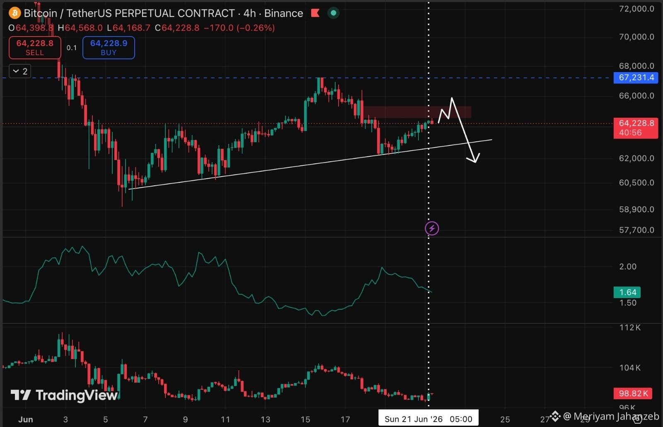Click the 72,000.0 price axis label
663x427 pixels.
click(x=636, y=9)
